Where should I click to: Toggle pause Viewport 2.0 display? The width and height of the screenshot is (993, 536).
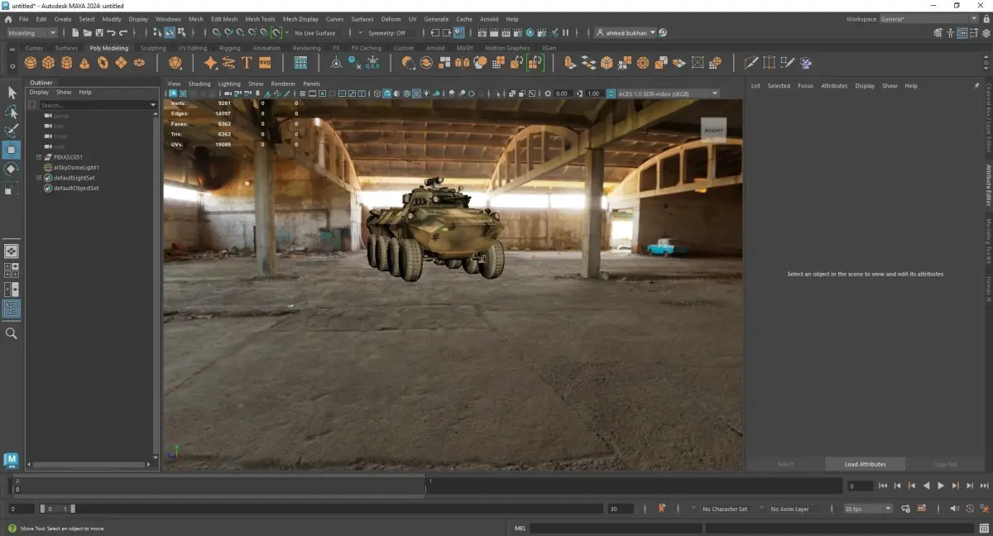click(x=567, y=33)
